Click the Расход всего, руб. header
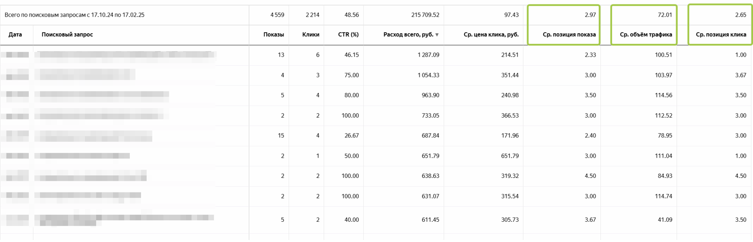The height and width of the screenshot is (242, 753). tap(408, 34)
